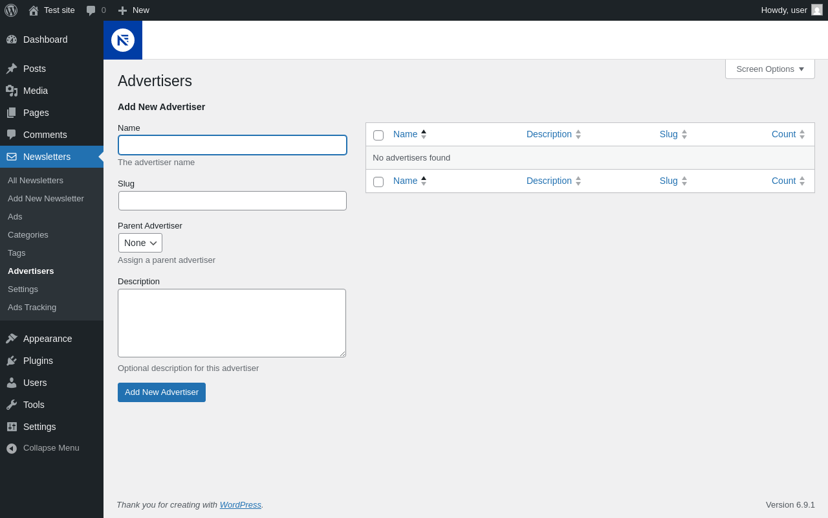Viewport: 828px width, 518px height.
Task: Focus the Slug input field
Action: (x=232, y=201)
